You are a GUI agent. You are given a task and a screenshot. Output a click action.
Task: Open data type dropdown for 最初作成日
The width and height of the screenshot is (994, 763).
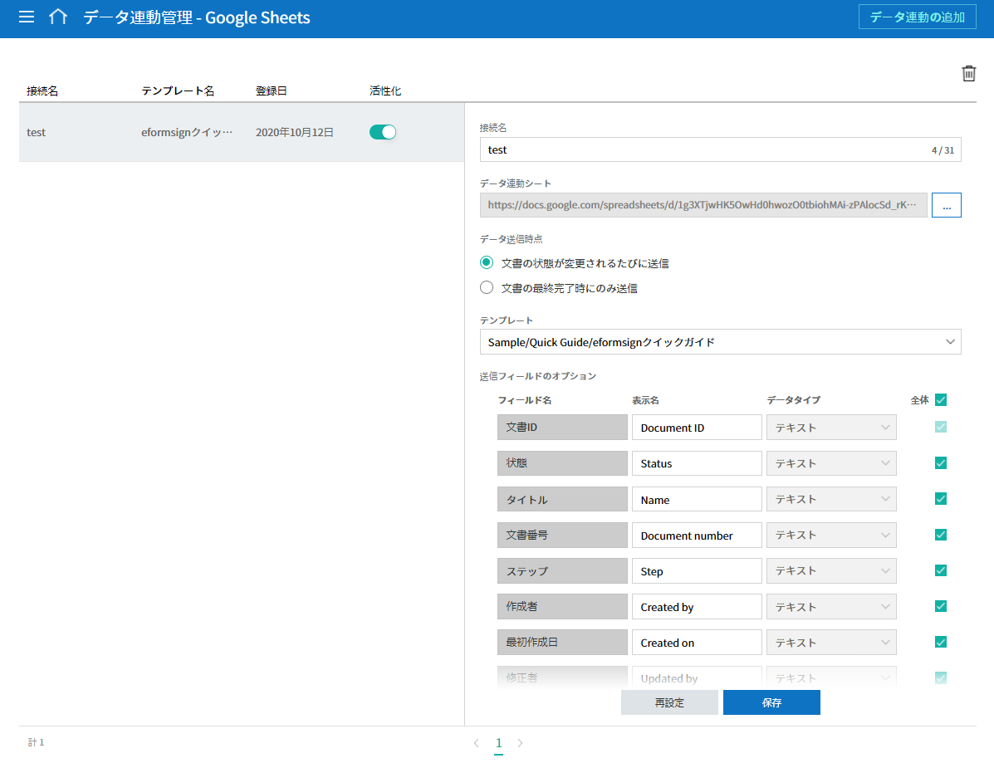coord(831,643)
